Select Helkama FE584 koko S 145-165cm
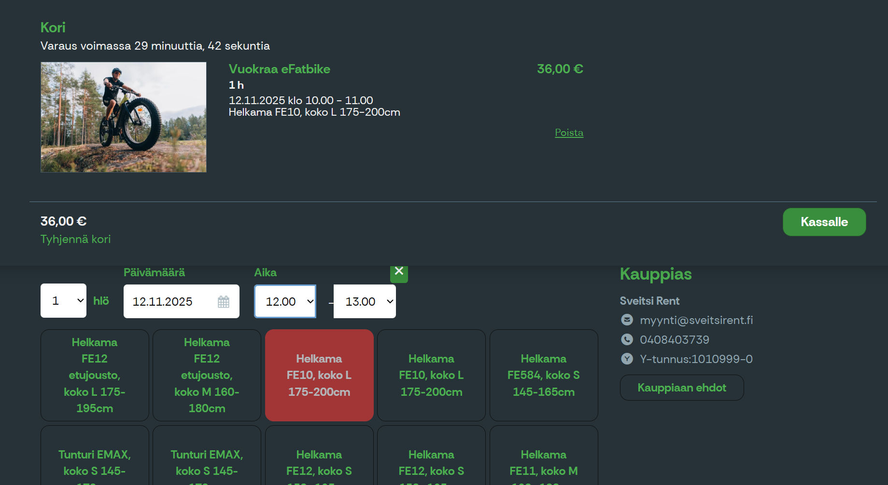 tap(544, 375)
